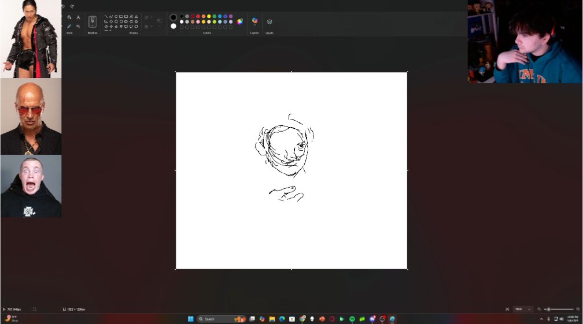583x324 pixels.
Task: Toggle the Layers panel
Action: (x=270, y=22)
